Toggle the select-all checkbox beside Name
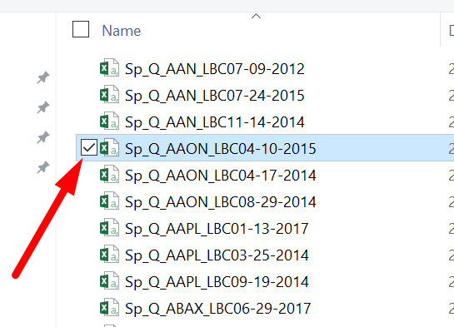The image size is (454, 327). [81, 29]
